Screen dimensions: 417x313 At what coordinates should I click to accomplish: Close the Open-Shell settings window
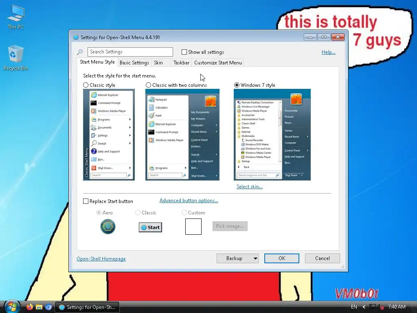[338, 37]
